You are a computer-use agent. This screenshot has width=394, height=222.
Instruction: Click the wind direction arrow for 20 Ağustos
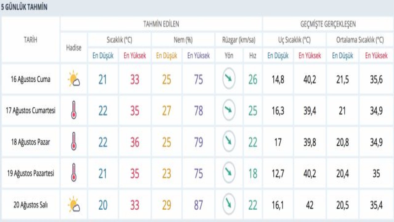[x=229, y=204]
